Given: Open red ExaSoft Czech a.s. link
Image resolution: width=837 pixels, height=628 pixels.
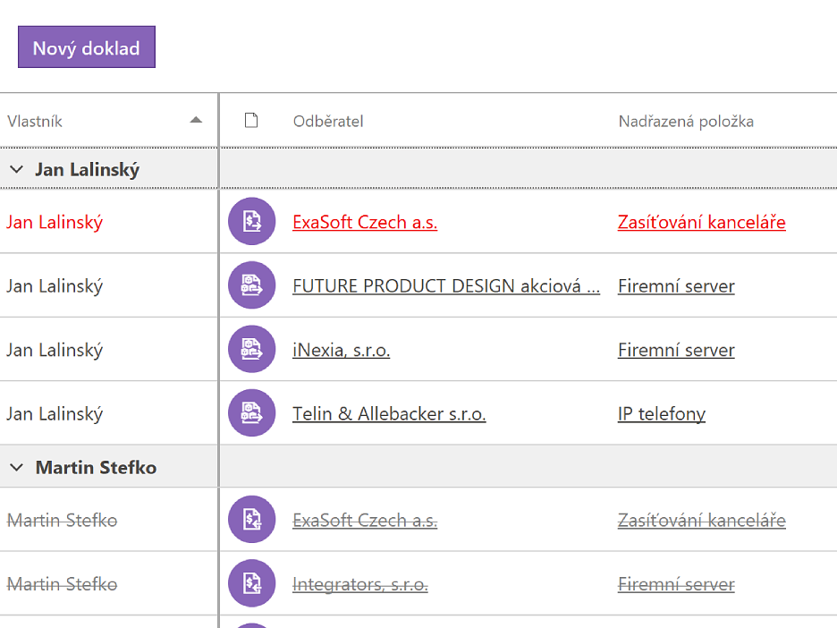Looking at the screenshot, I should coord(365,222).
